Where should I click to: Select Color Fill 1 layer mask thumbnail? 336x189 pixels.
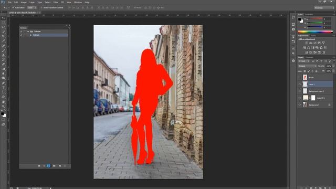click(x=313, y=98)
